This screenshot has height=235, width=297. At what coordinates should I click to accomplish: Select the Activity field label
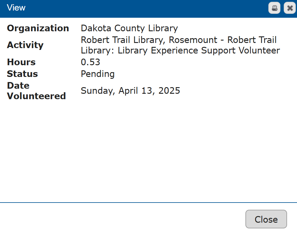click(25, 45)
